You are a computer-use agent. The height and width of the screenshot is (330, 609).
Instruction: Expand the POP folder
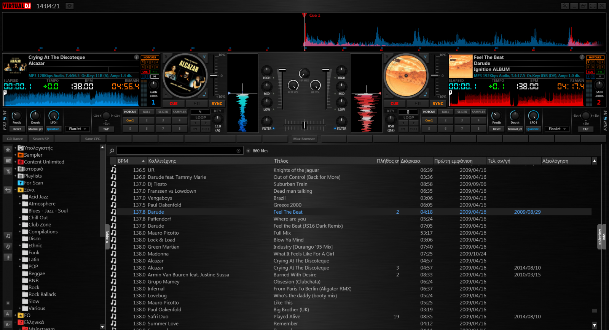(x=20, y=267)
